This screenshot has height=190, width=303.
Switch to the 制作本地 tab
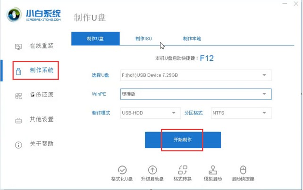coord(192,39)
